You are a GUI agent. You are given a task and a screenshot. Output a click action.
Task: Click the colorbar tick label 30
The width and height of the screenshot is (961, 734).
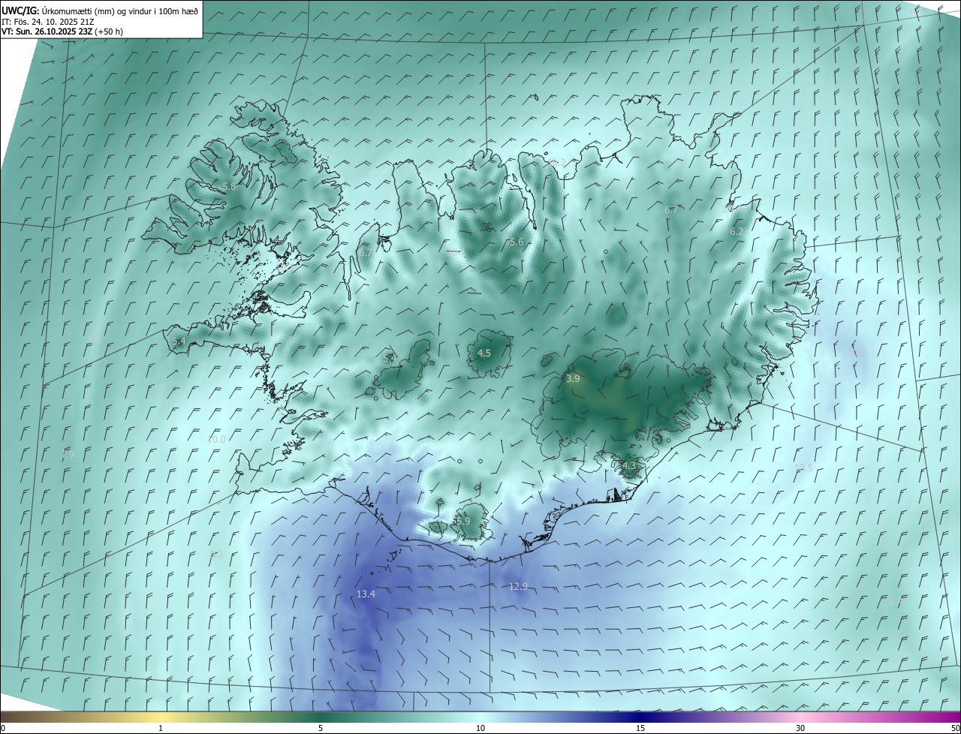[x=800, y=728]
